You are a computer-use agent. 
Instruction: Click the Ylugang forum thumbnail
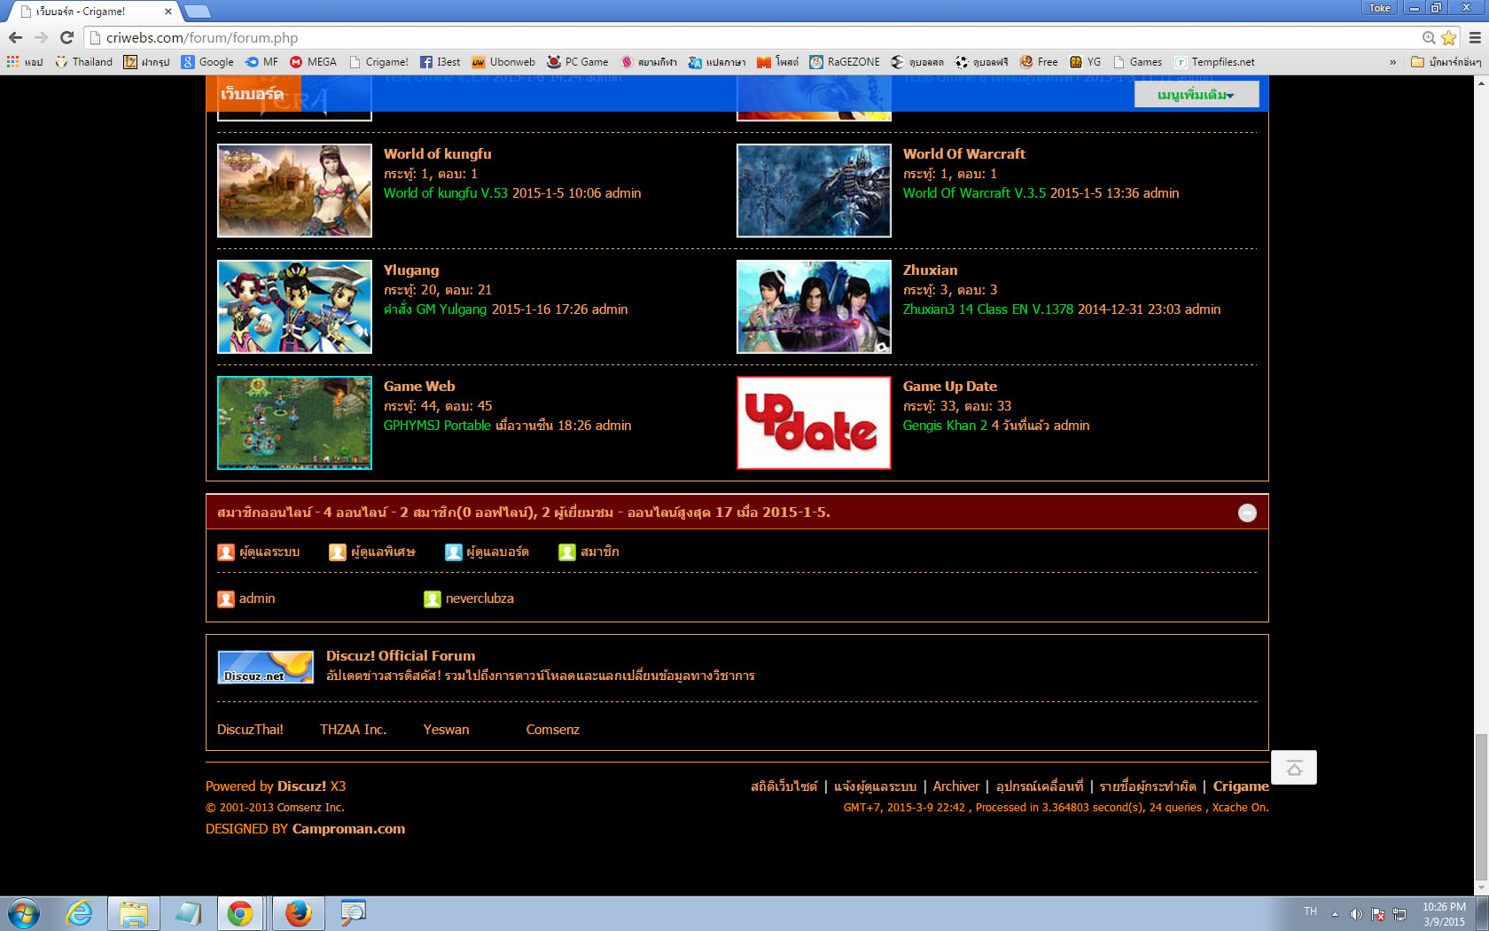pyautogui.click(x=294, y=307)
